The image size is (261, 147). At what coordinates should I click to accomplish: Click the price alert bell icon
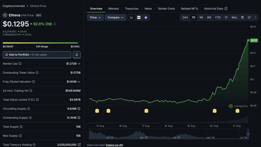77,55
